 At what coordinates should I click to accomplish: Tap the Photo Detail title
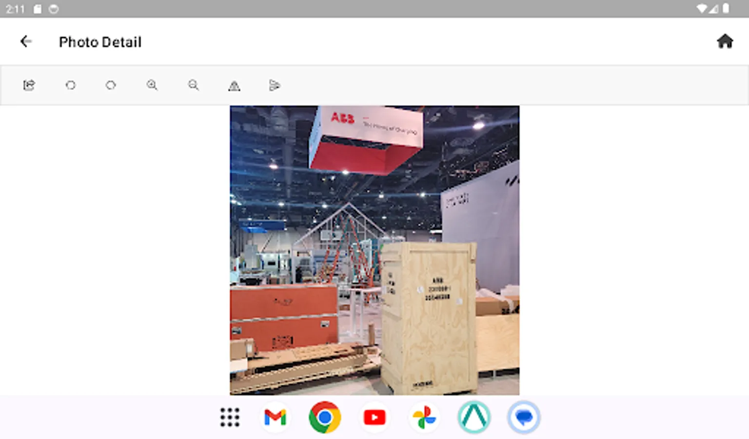pos(100,42)
